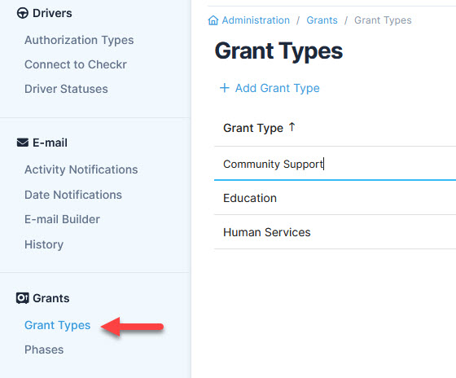Click the sort arrow next to Grant Type

(292, 127)
